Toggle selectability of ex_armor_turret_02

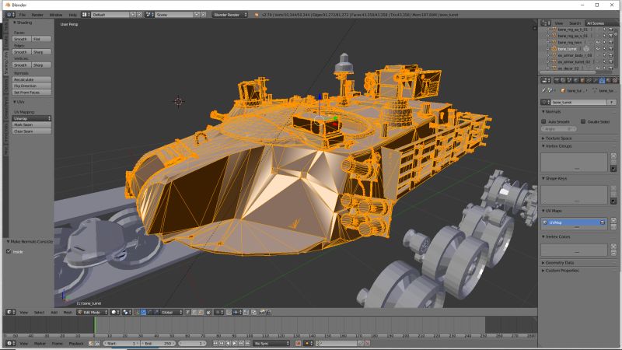point(604,62)
